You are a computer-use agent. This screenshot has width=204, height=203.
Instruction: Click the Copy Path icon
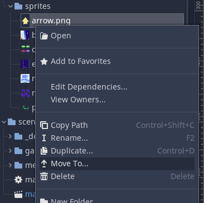tap(44, 125)
